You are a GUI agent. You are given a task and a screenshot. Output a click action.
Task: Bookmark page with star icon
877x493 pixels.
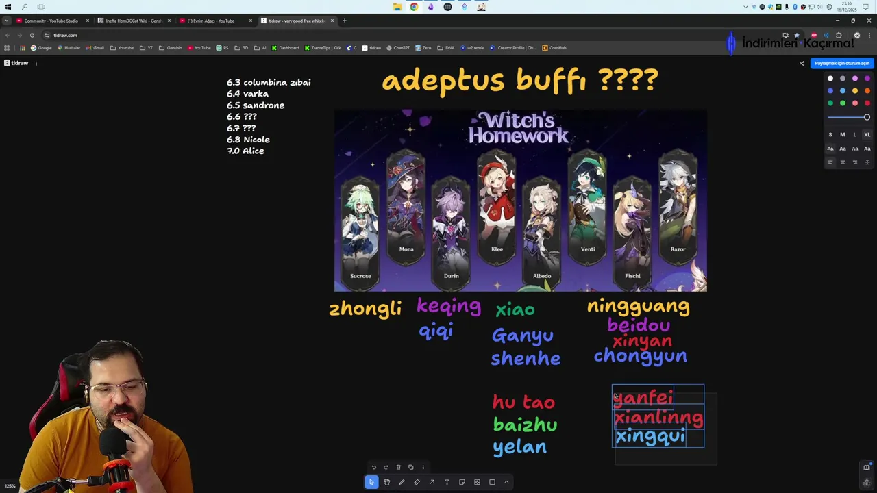click(796, 35)
